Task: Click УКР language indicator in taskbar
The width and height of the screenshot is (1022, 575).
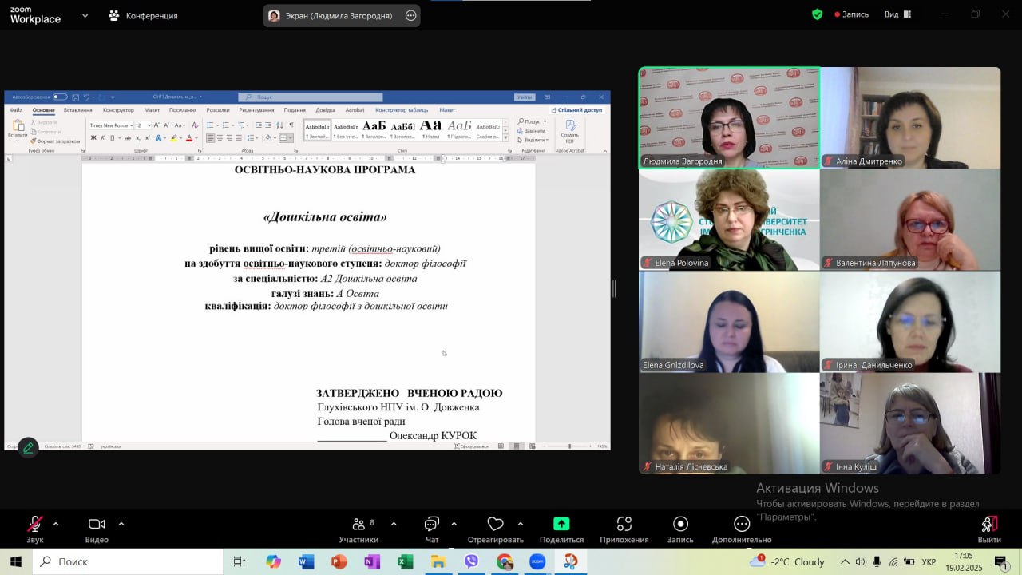Action: pyautogui.click(x=929, y=562)
